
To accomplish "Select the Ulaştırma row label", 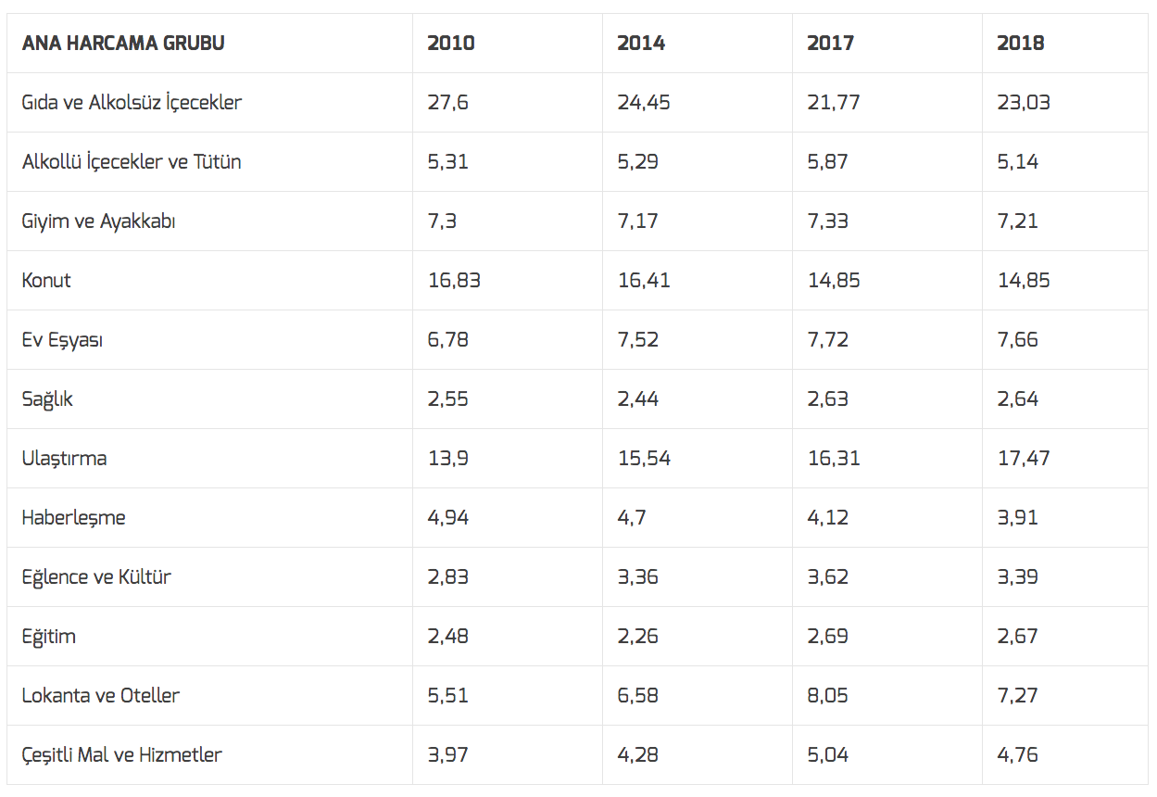I will tap(64, 459).
